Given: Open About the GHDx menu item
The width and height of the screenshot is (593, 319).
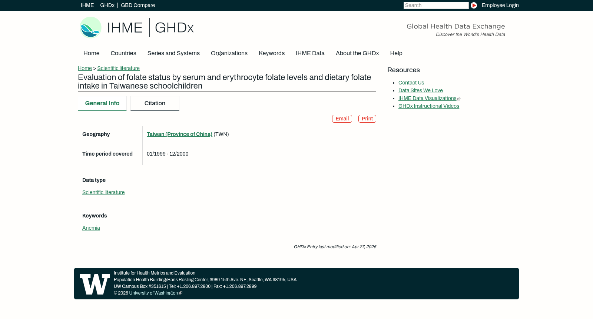Looking at the screenshot, I should point(357,53).
